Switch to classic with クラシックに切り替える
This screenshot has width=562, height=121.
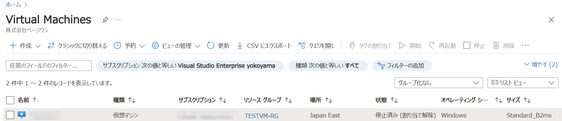tap(77, 46)
